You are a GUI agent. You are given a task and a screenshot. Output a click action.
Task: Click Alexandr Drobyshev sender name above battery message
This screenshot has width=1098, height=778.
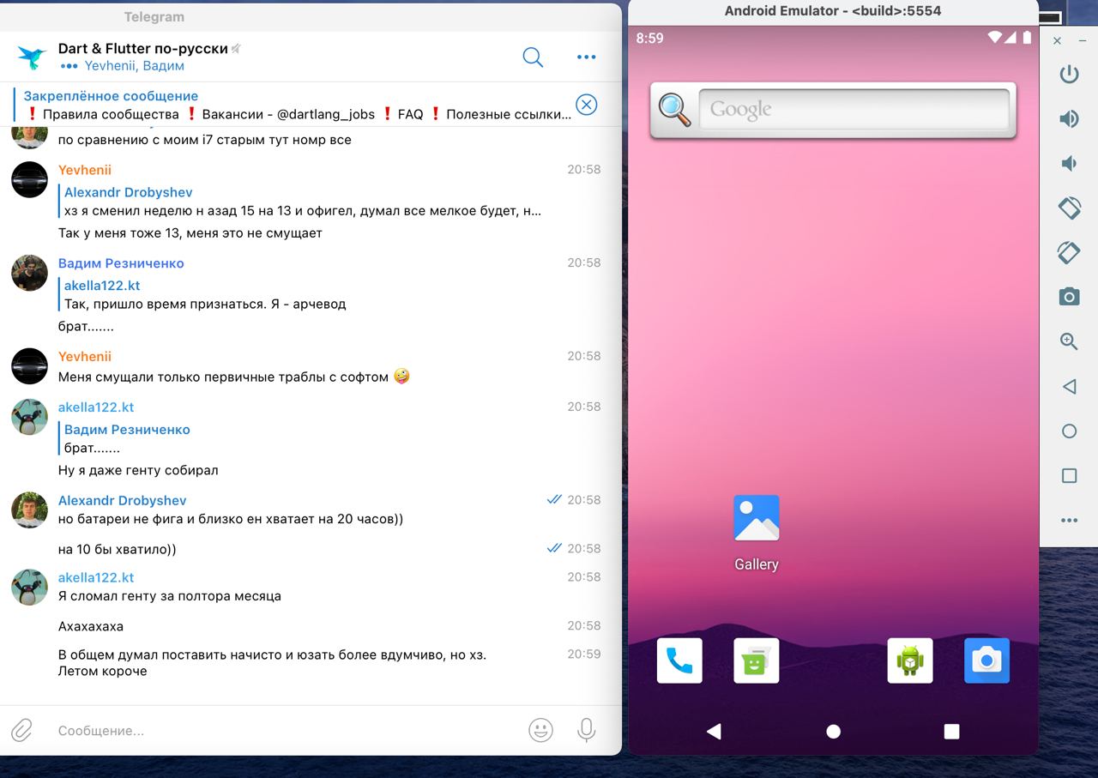point(122,500)
